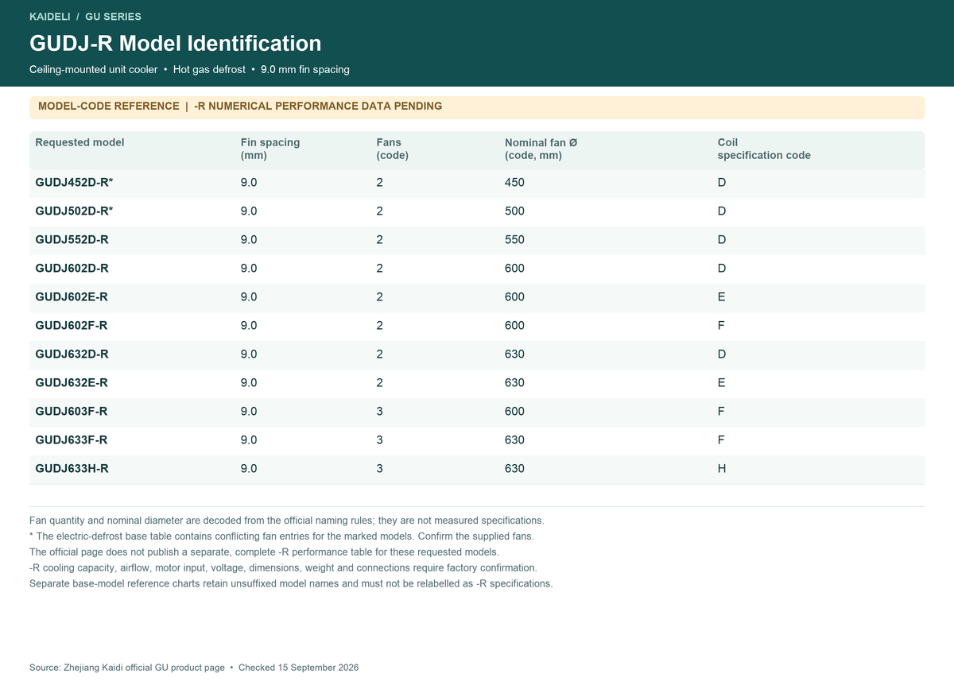Click the GUDJ632D-R model name
Image resolution: width=954 pixels, height=697 pixels.
coord(72,354)
